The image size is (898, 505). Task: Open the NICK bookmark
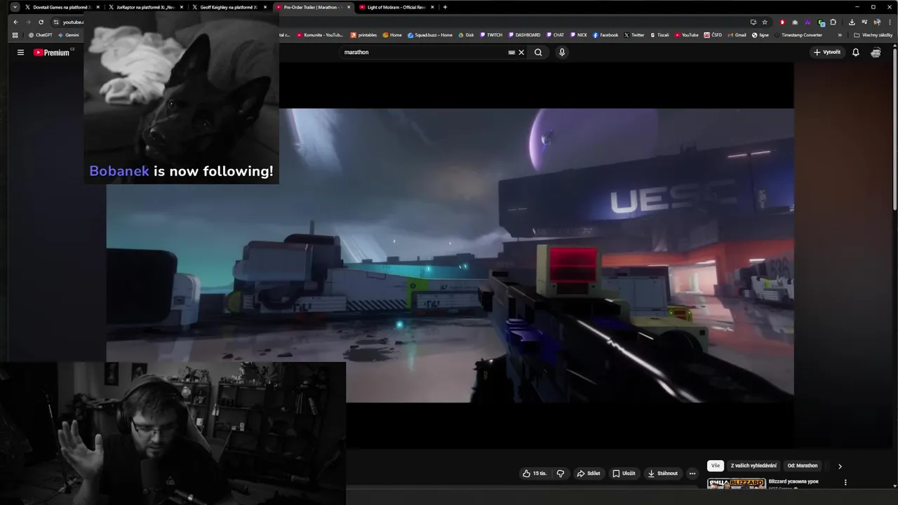579,35
